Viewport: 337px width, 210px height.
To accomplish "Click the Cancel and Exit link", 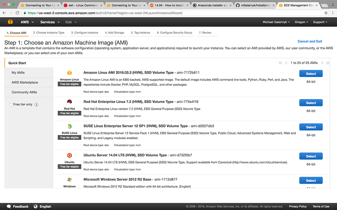I will click(x=310, y=41).
